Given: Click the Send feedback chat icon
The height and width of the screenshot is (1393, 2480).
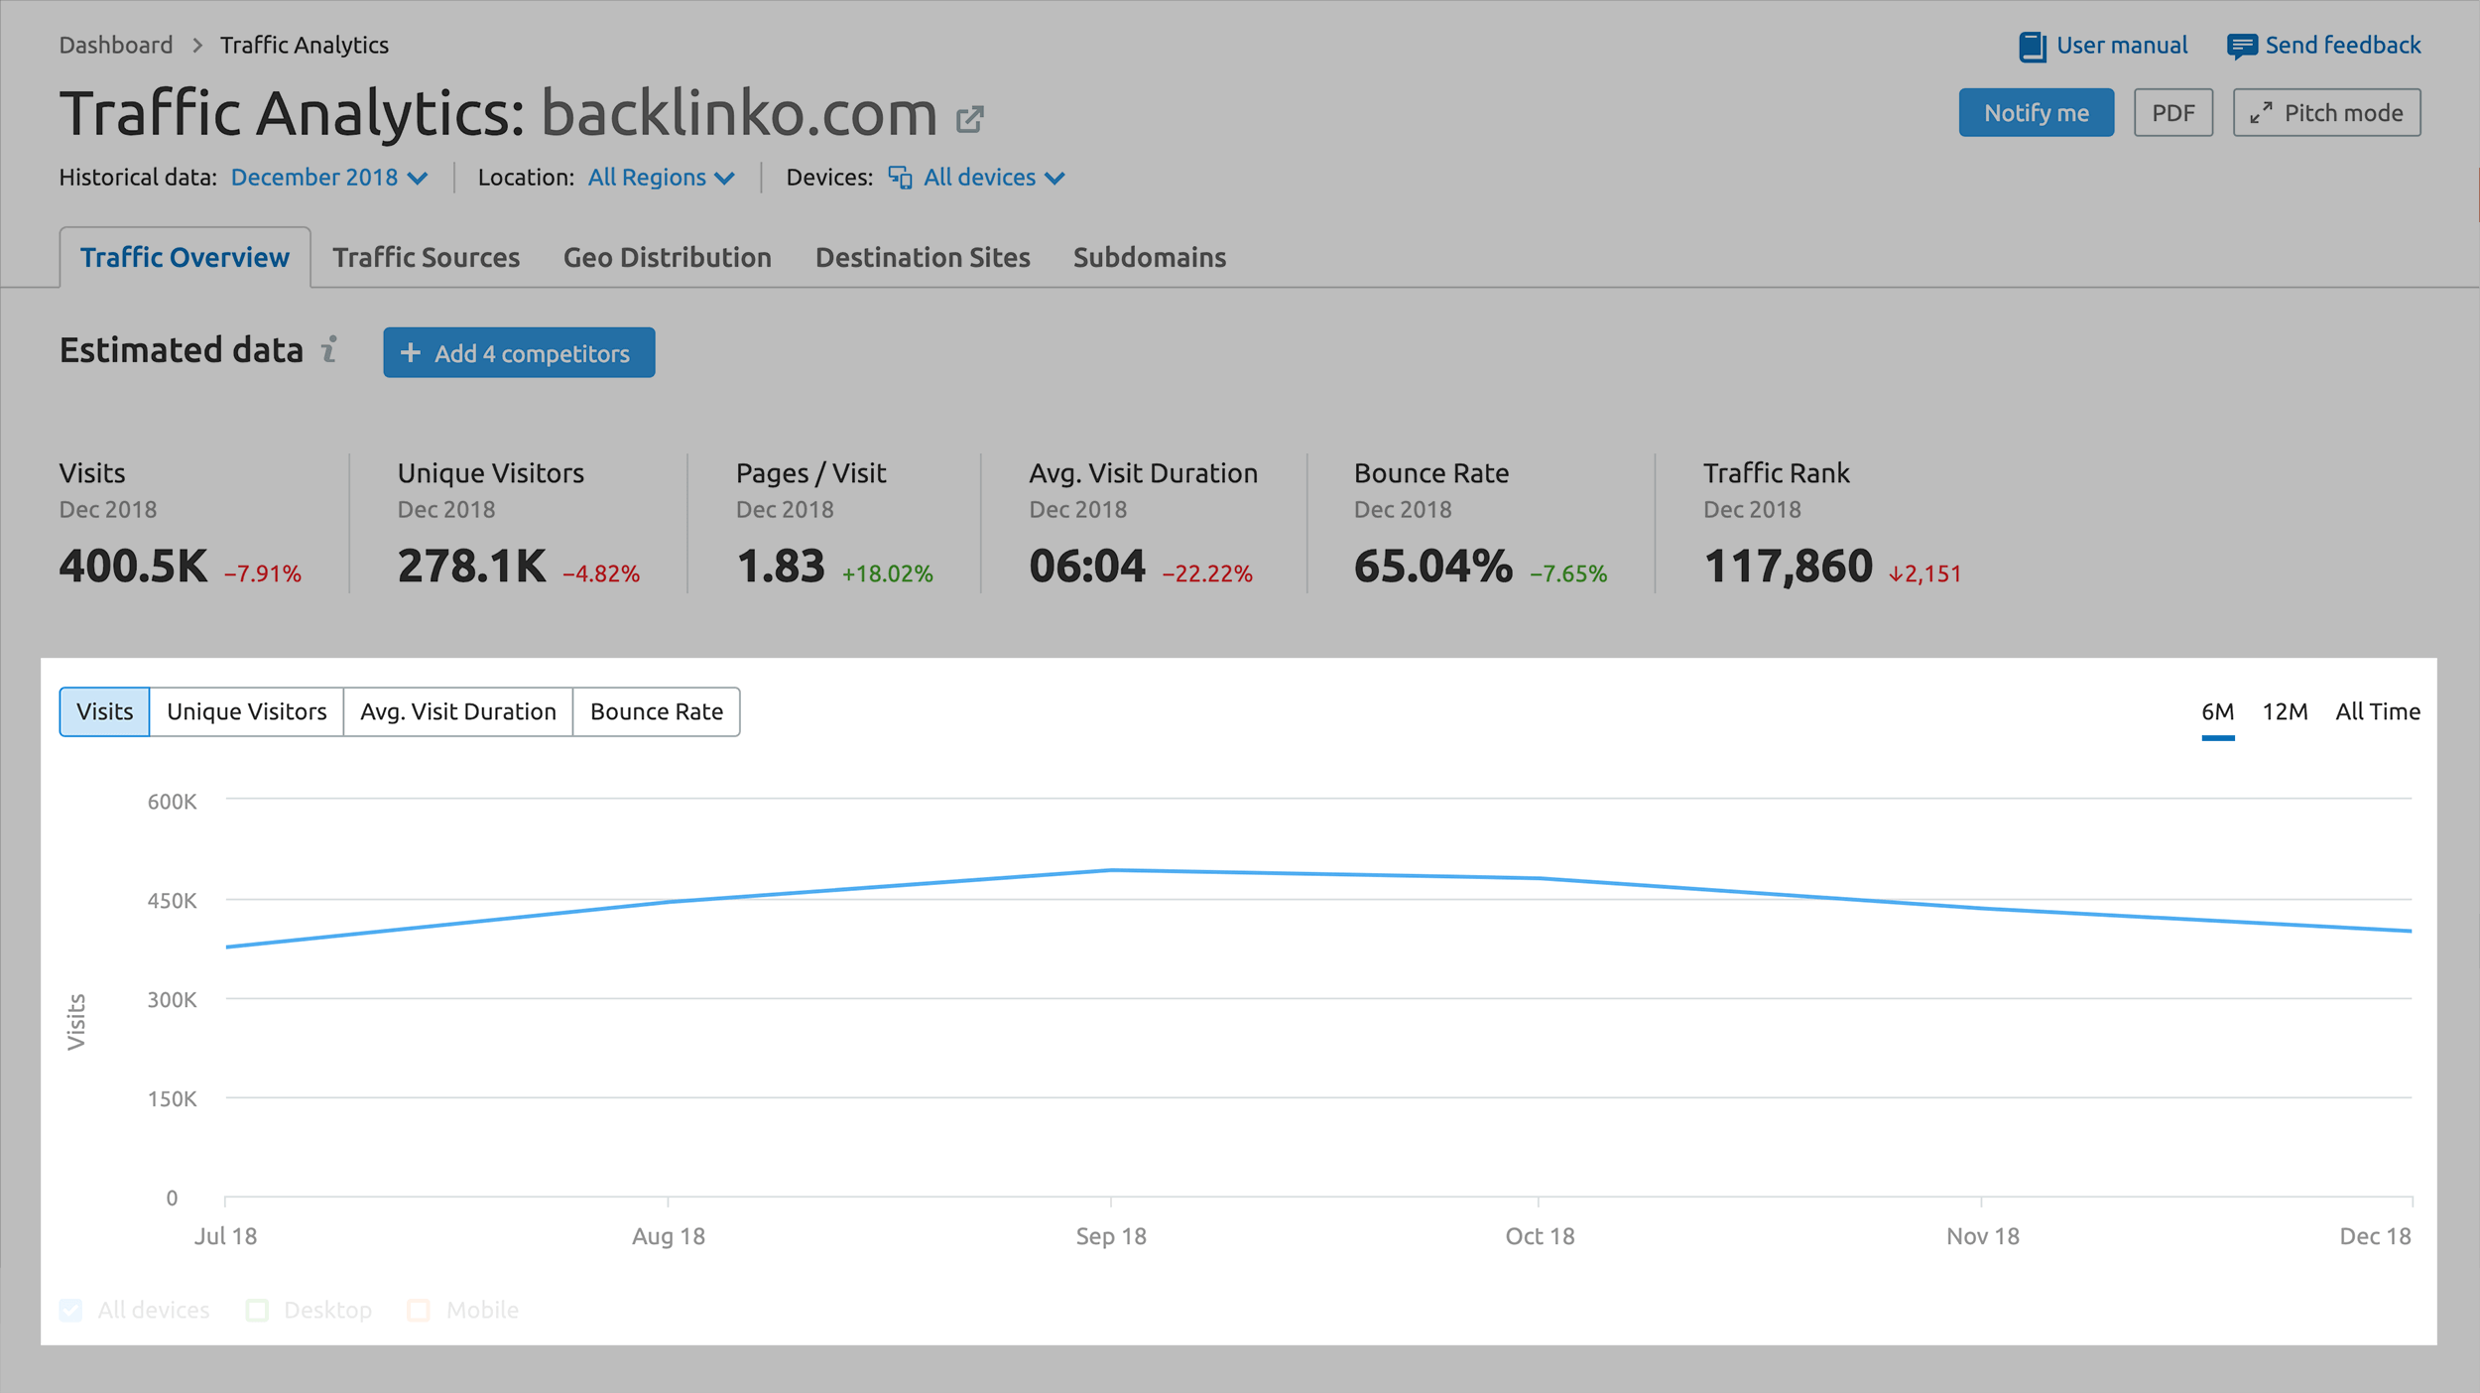Looking at the screenshot, I should coord(2241,47).
